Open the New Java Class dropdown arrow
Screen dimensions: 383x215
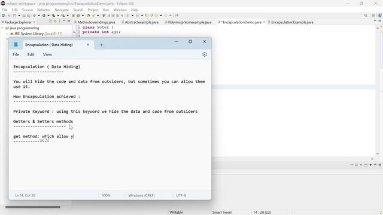83,16
